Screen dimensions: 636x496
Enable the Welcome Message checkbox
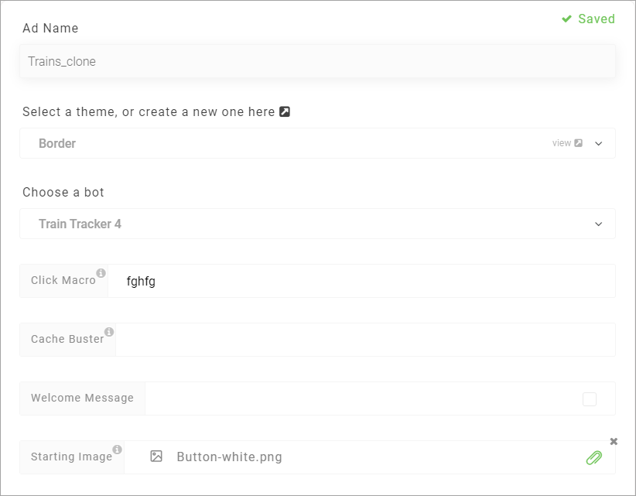coord(590,399)
